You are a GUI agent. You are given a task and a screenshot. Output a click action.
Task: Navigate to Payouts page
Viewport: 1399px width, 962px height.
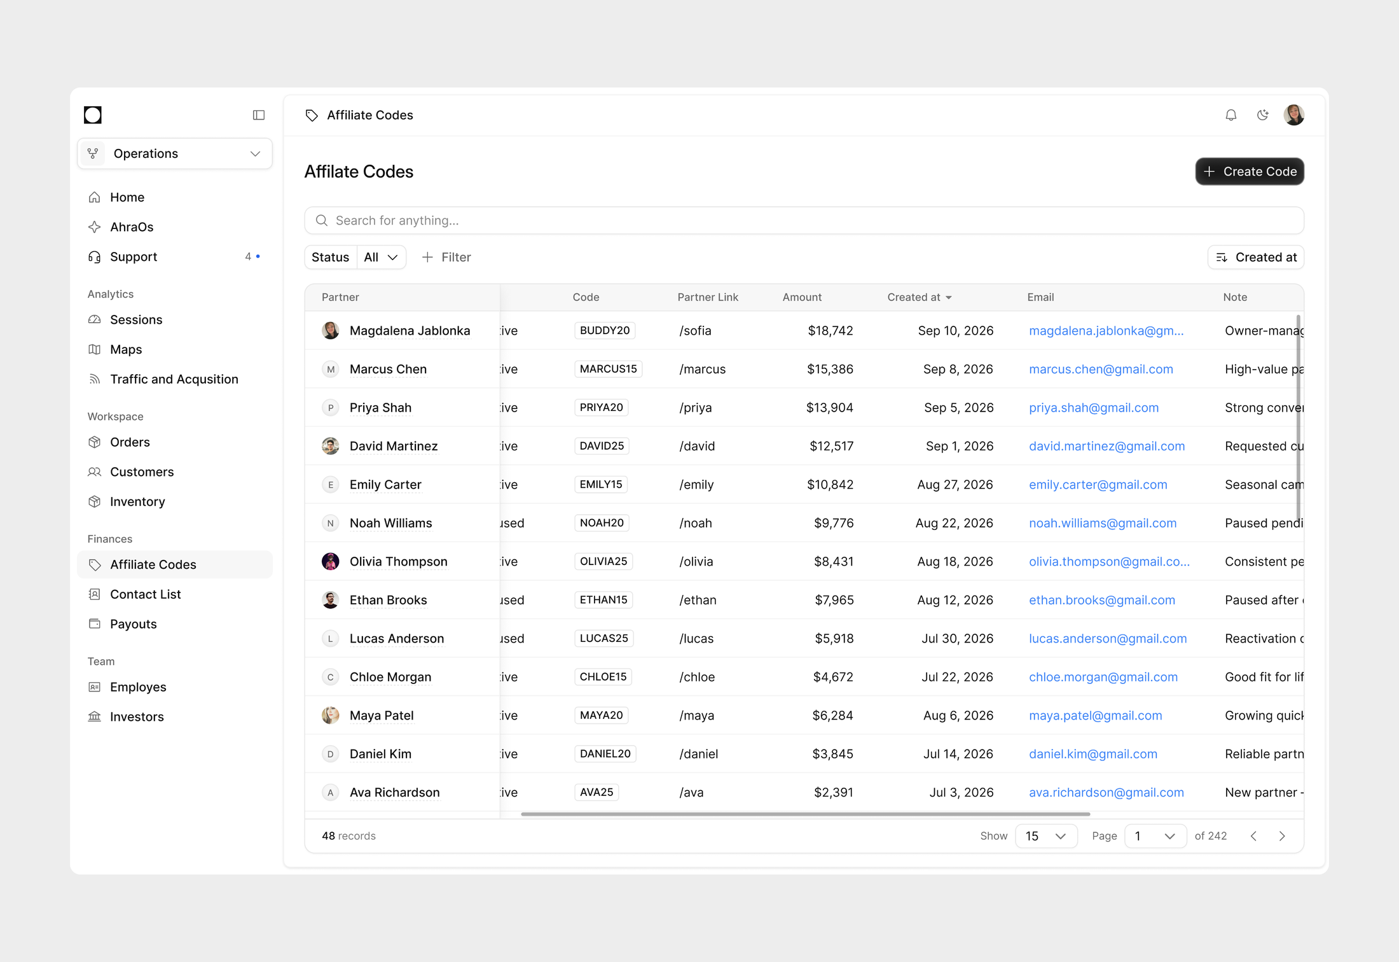coord(175,624)
